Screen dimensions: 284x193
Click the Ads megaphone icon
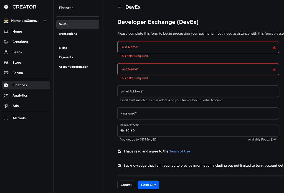(x=6, y=106)
